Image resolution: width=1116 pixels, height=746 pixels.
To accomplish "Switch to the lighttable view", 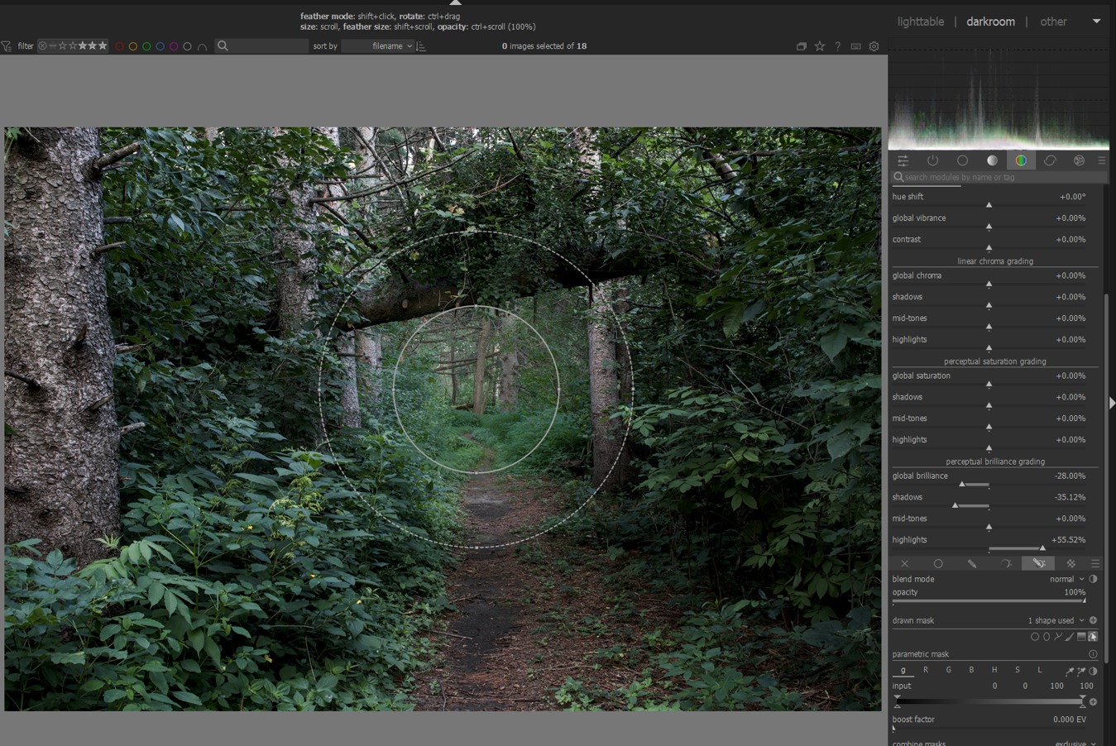I will click(x=920, y=22).
